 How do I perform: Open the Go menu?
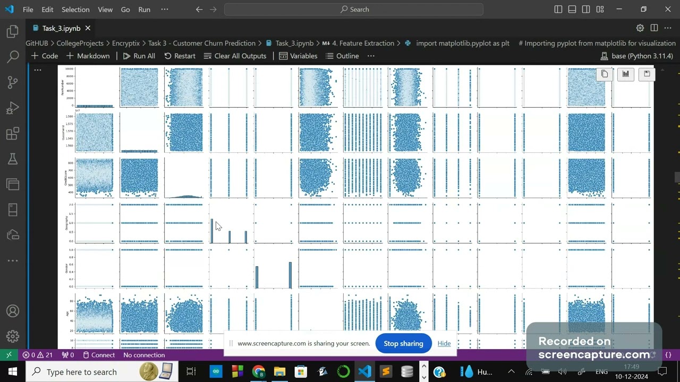125,10
